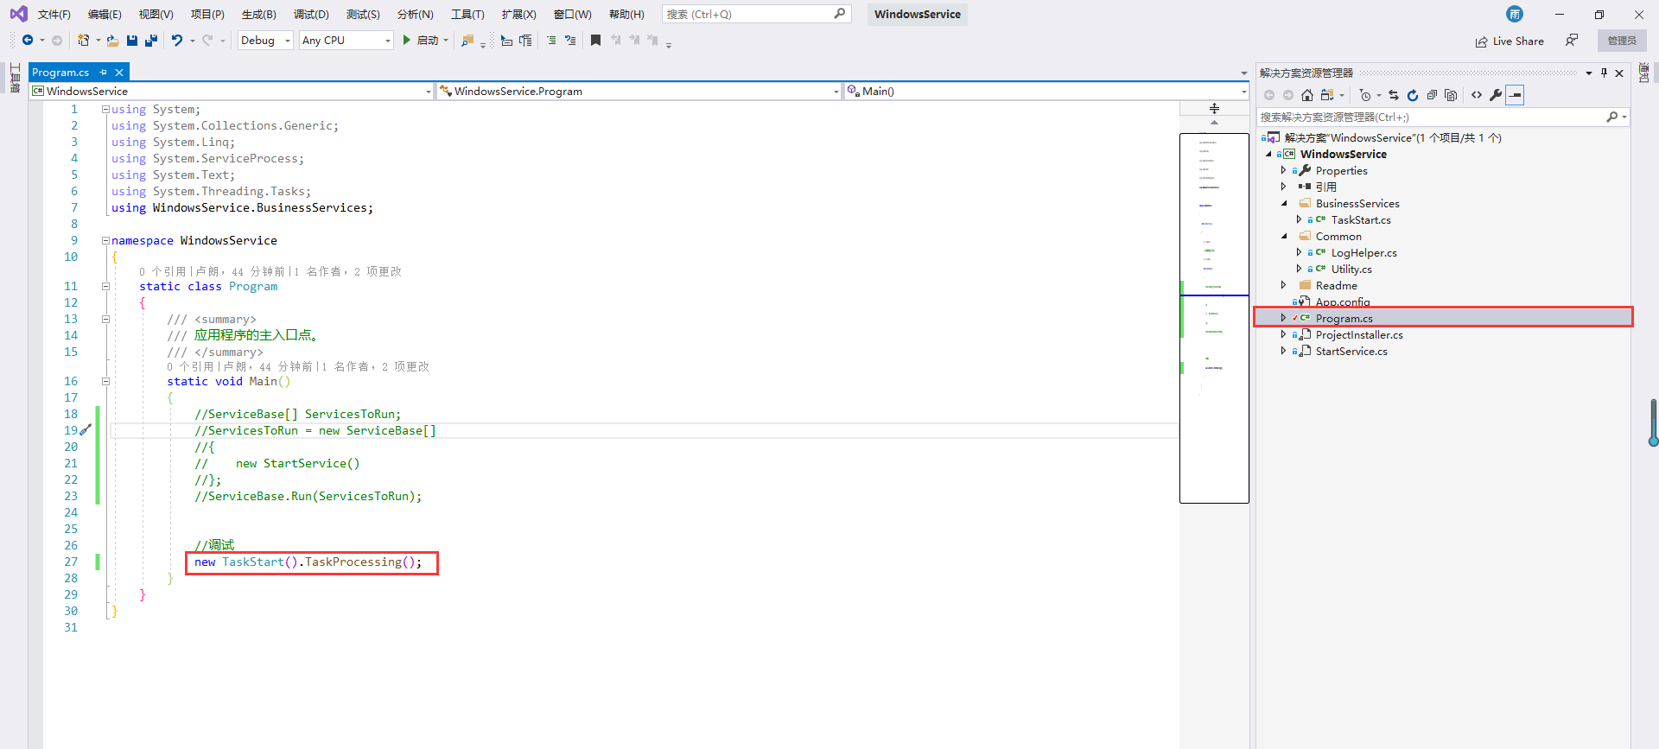
Task: Collapse the BusinessServices folder
Action: 1284,203
